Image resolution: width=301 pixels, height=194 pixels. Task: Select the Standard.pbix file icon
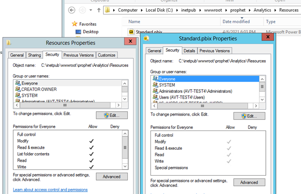tap(131, 32)
